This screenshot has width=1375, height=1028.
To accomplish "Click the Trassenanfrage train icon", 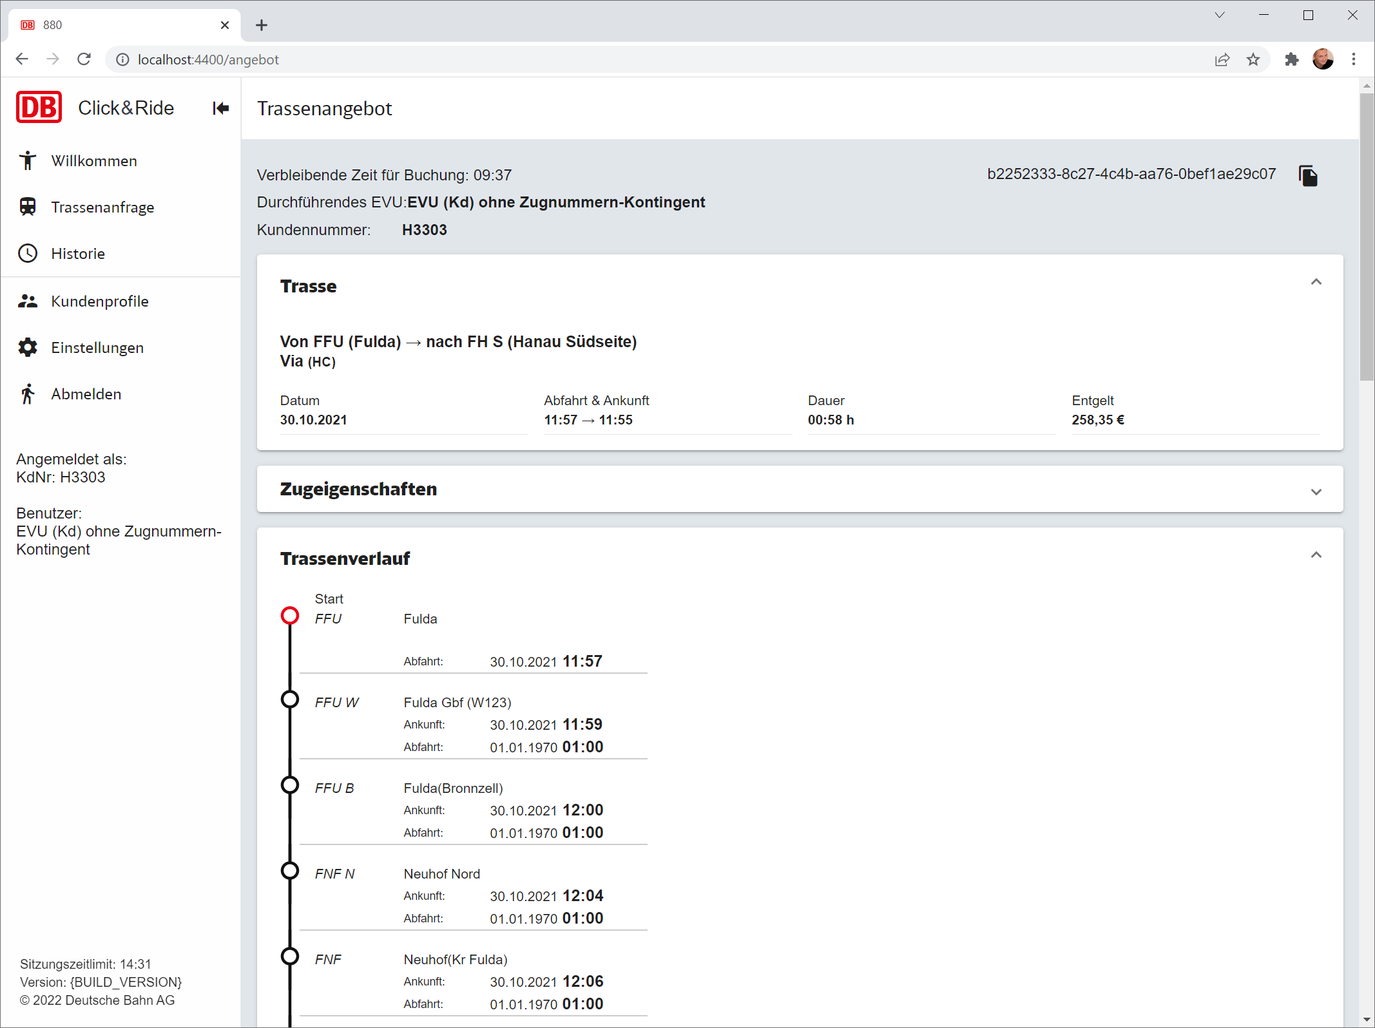I will coord(28,207).
